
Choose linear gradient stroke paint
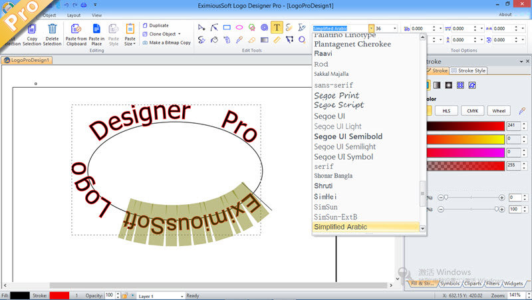[x=437, y=85]
